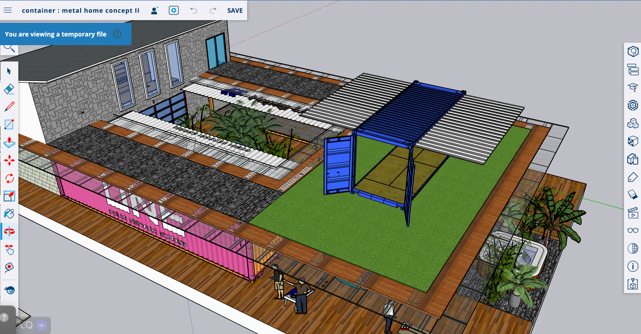Open the Scenes clapperboard panel
Viewport: 641px width, 334px height.
633,213
